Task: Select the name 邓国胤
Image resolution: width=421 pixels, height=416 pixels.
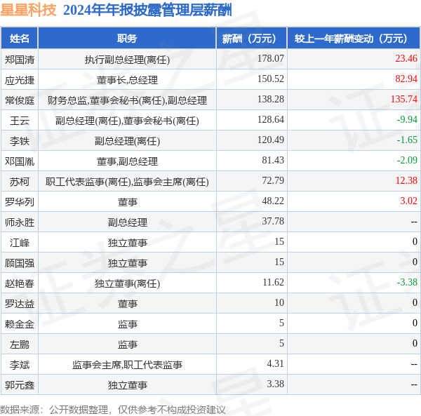Action: (20, 161)
